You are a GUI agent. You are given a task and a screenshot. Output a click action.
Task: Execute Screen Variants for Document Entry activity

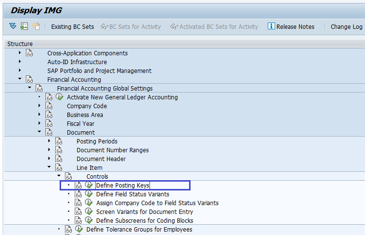pos(89,211)
